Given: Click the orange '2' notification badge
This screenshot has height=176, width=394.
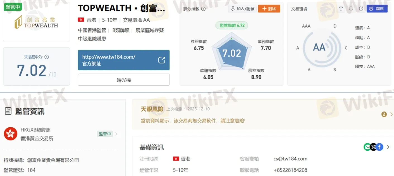Looking at the screenshot, I should tap(384, 114).
